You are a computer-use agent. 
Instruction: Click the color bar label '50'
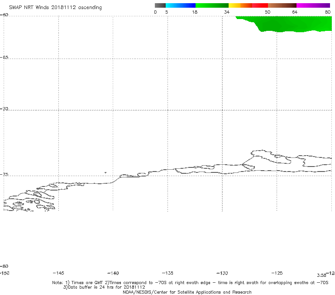click(268, 12)
